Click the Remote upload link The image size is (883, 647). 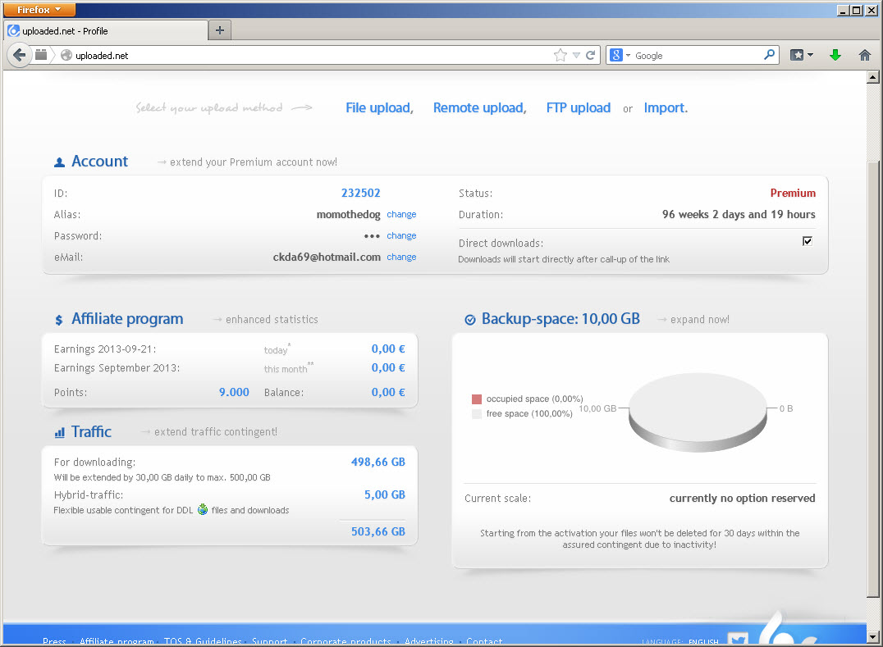[x=480, y=107]
